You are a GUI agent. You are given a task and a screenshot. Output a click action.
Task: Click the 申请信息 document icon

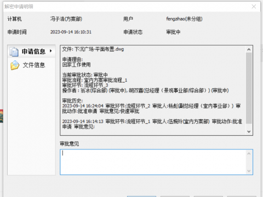14,51
